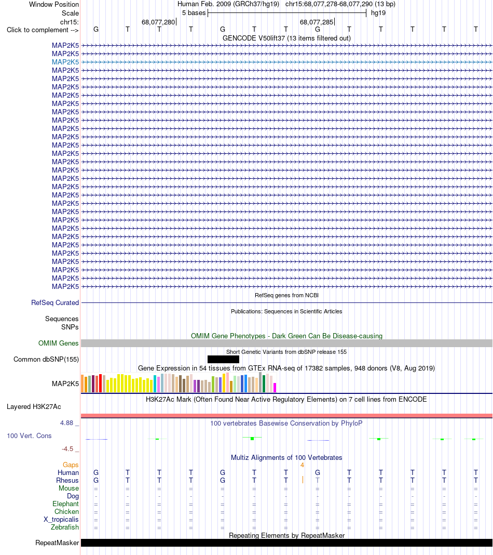
Task: Click the 'GENCODE V50lift37 (13 items filtered out)' title
Action: (286, 38)
